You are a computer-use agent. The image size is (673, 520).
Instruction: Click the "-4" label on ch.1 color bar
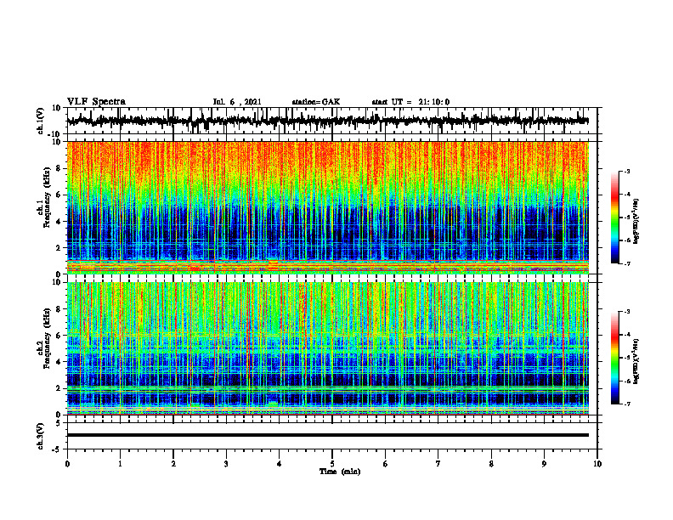pyautogui.click(x=626, y=195)
